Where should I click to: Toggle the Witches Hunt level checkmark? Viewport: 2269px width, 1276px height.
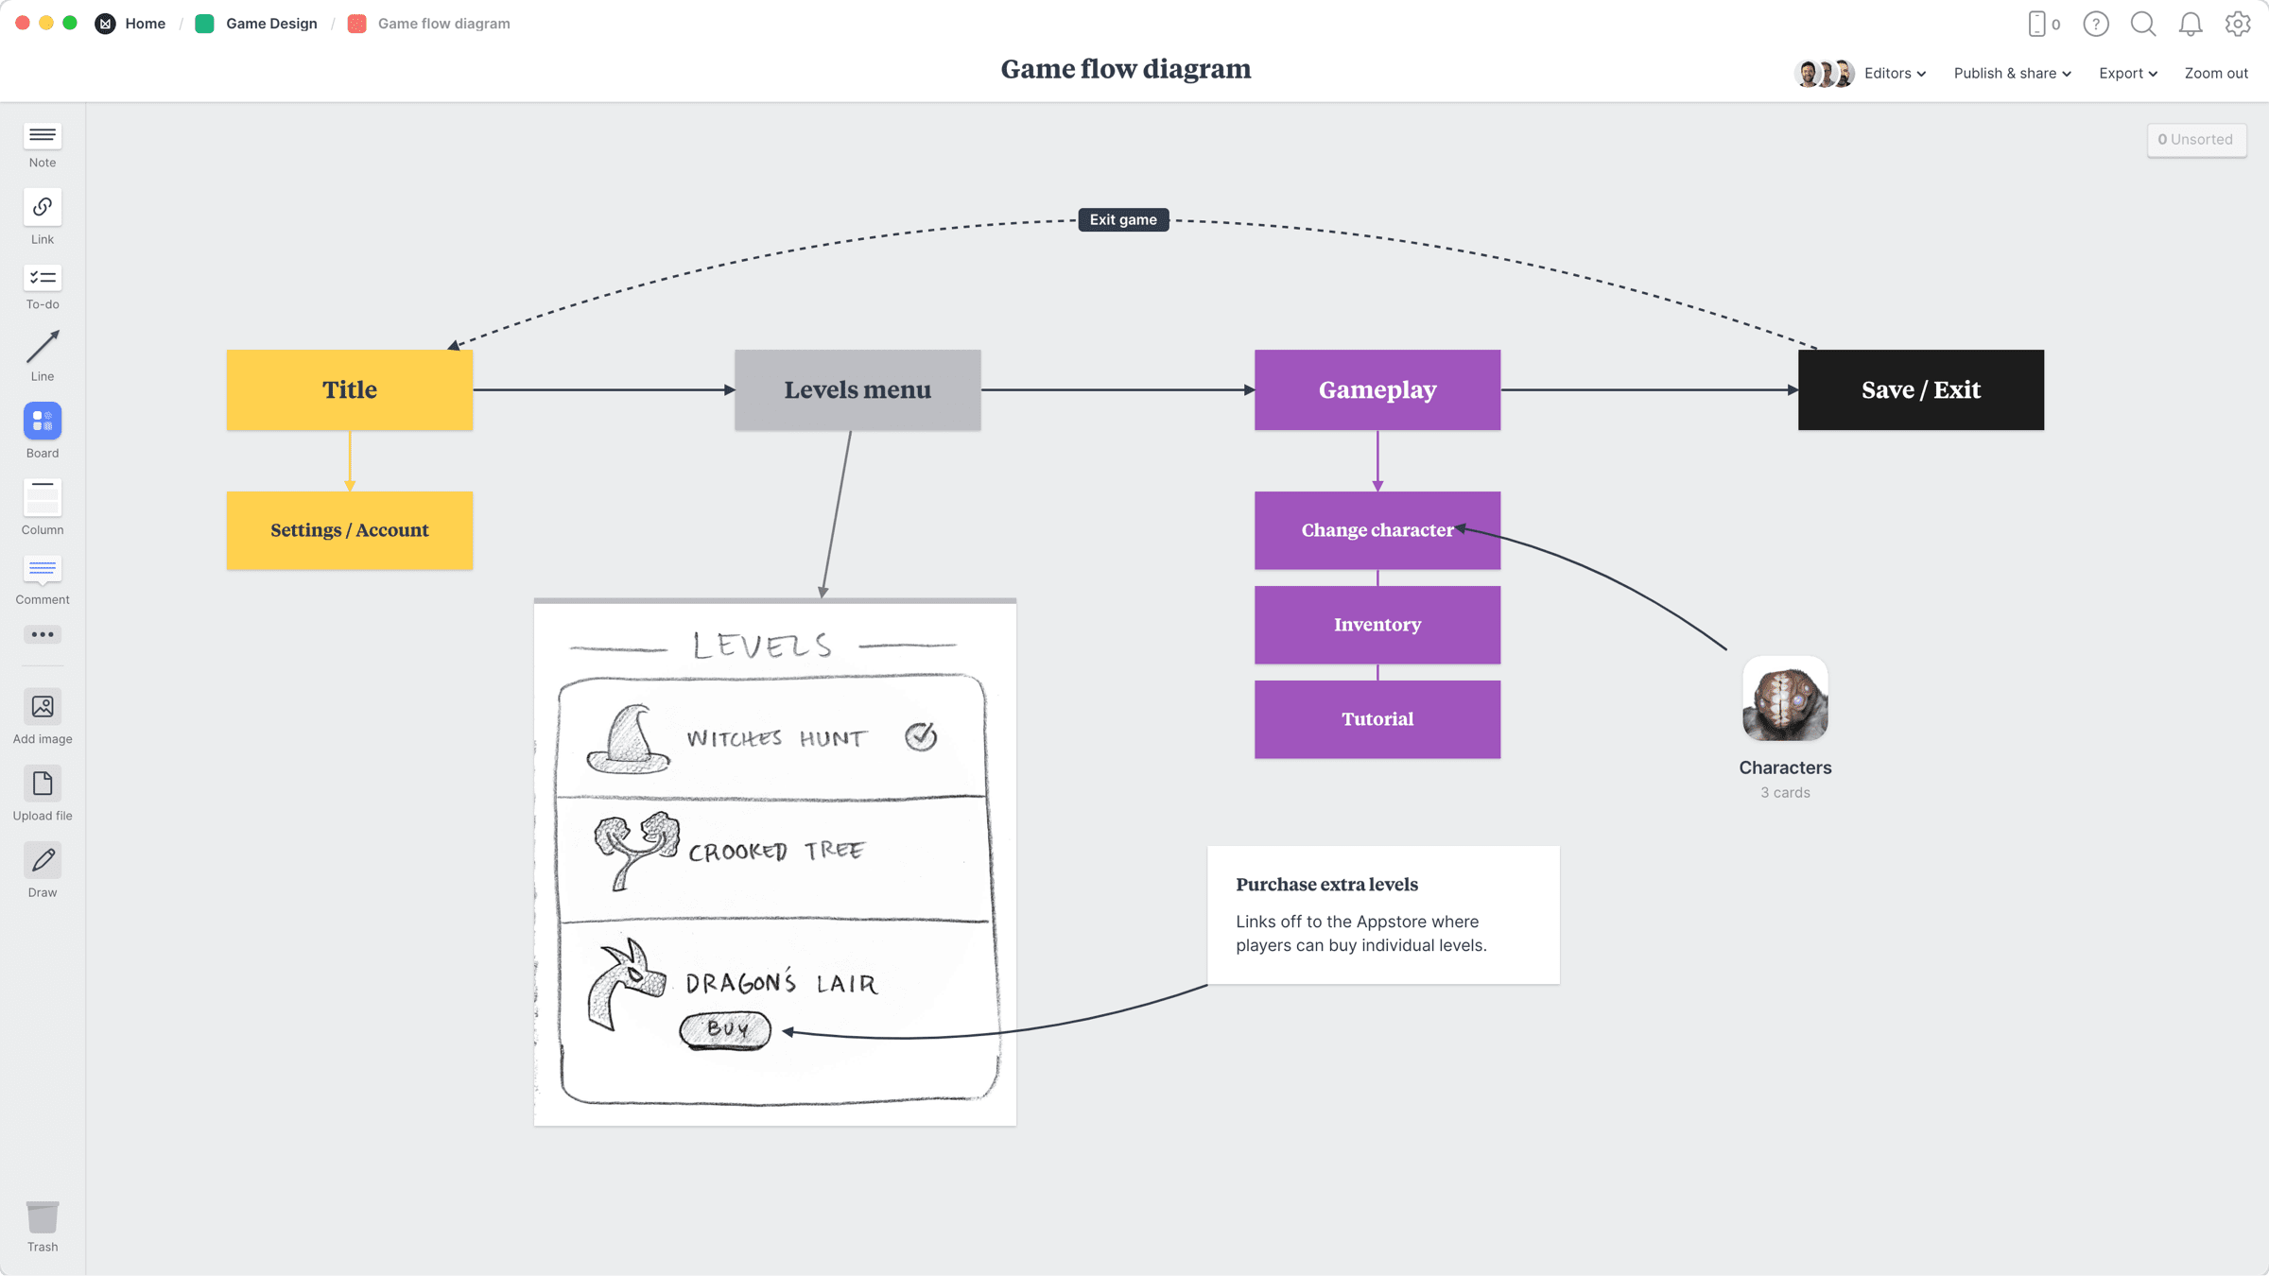(921, 737)
